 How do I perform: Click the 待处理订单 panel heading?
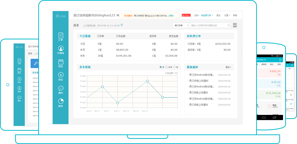point(194,36)
